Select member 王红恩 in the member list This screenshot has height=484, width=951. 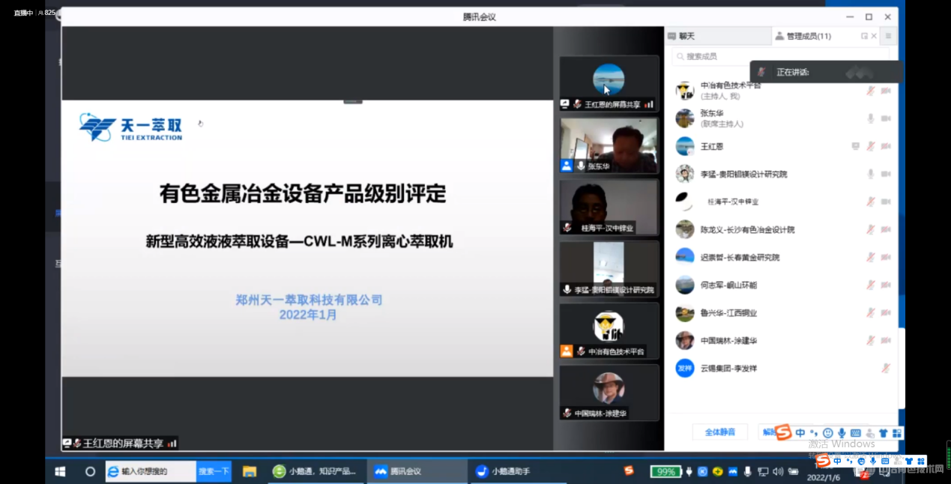782,146
